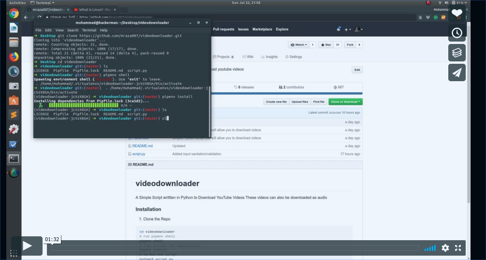Open script.py in the file list
Image resolution: width=486 pixels, height=260 pixels.
pyautogui.click(x=139, y=154)
